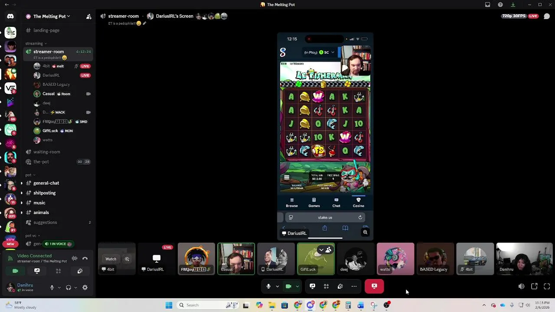This screenshot has width=555, height=312.
Task: Add 4bit stream to multi-view
Action: (127, 259)
